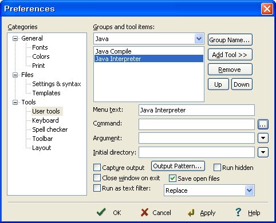
Task: Enable Capture output checkbox
Action: point(97,168)
